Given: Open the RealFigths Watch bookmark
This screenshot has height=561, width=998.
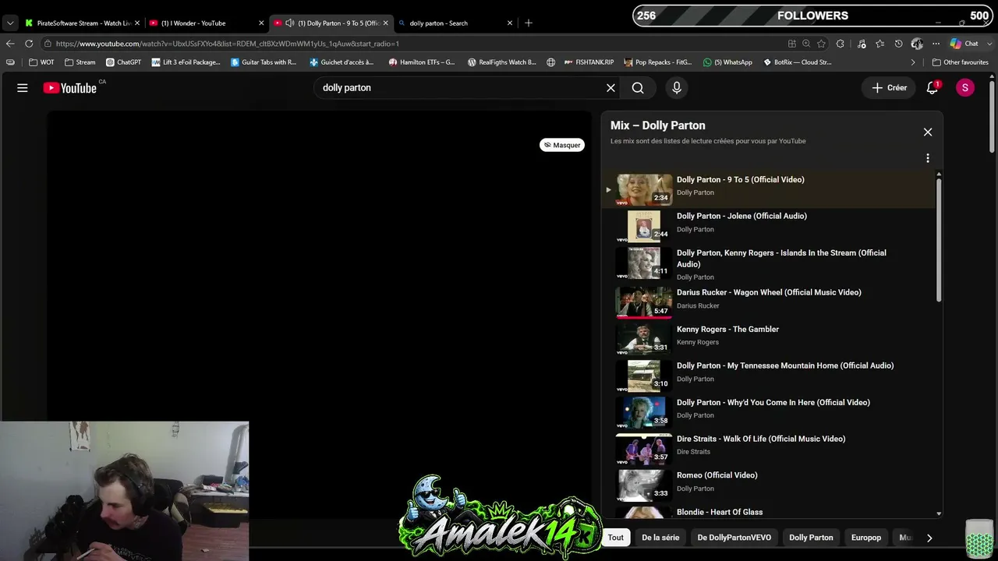Looking at the screenshot, I should [x=501, y=62].
